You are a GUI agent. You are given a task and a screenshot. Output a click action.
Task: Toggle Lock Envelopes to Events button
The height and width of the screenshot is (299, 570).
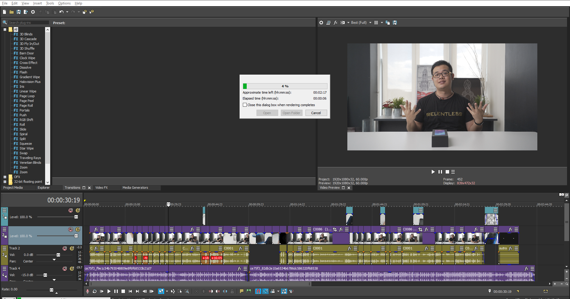284,291
